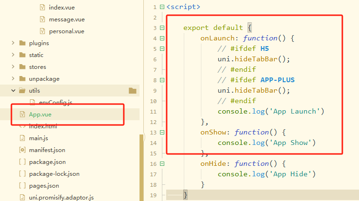The height and width of the screenshot is (201, 359).
Task: Click the folder icon right of utils
Action: click(132, 91)
